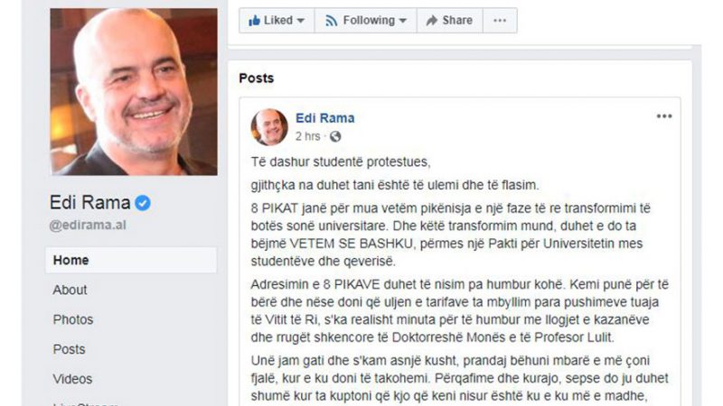
Task: Click the blue verified badge next to Edi Rama
Action: tap(143, 203)
